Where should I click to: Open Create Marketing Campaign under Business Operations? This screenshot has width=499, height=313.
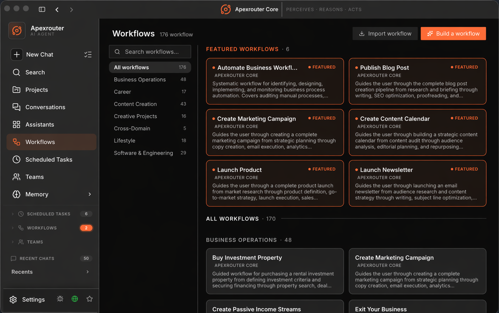point(417,271)
